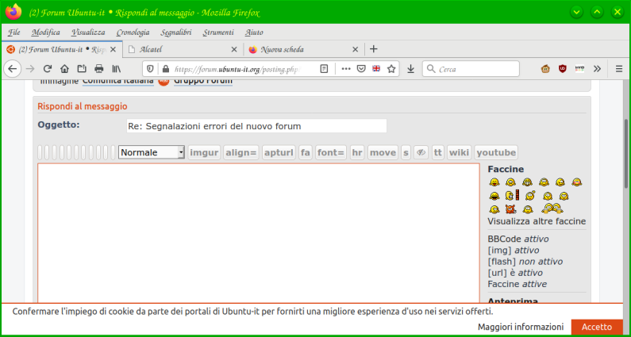Focus the Oggetto subject field

click(x=256, y=126)
